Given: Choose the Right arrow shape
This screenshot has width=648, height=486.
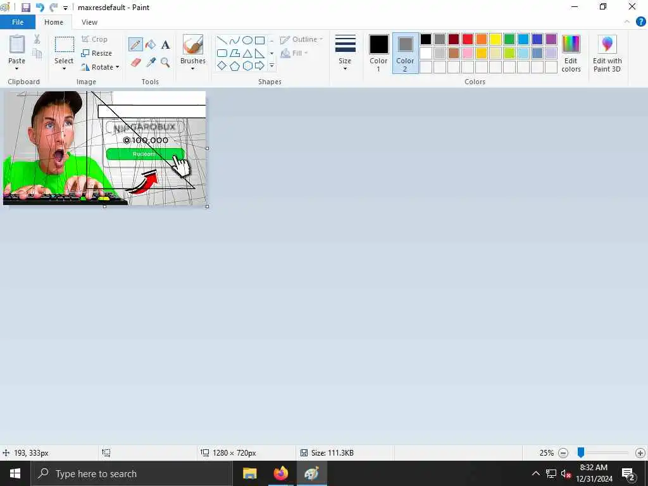Looking at the screenshot, I should click(259, 66).
